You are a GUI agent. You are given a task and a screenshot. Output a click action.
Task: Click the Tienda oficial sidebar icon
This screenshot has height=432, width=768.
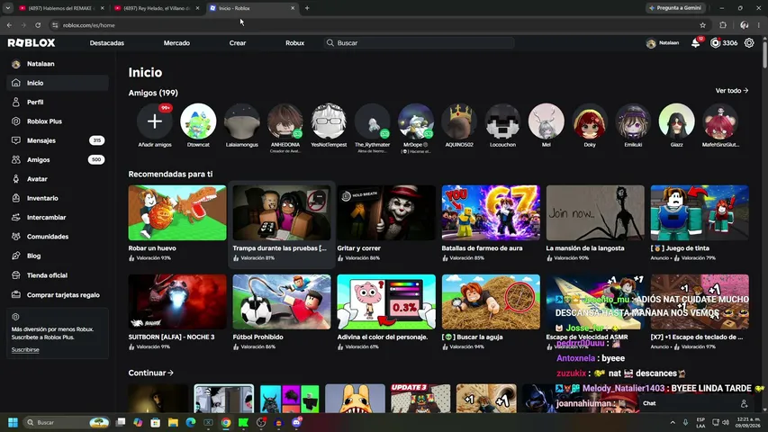pos(16,275)
